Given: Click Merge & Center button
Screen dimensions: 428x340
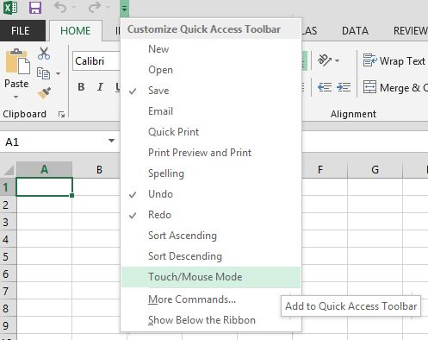Looking at the screenshot, I should tap(395, 87).
